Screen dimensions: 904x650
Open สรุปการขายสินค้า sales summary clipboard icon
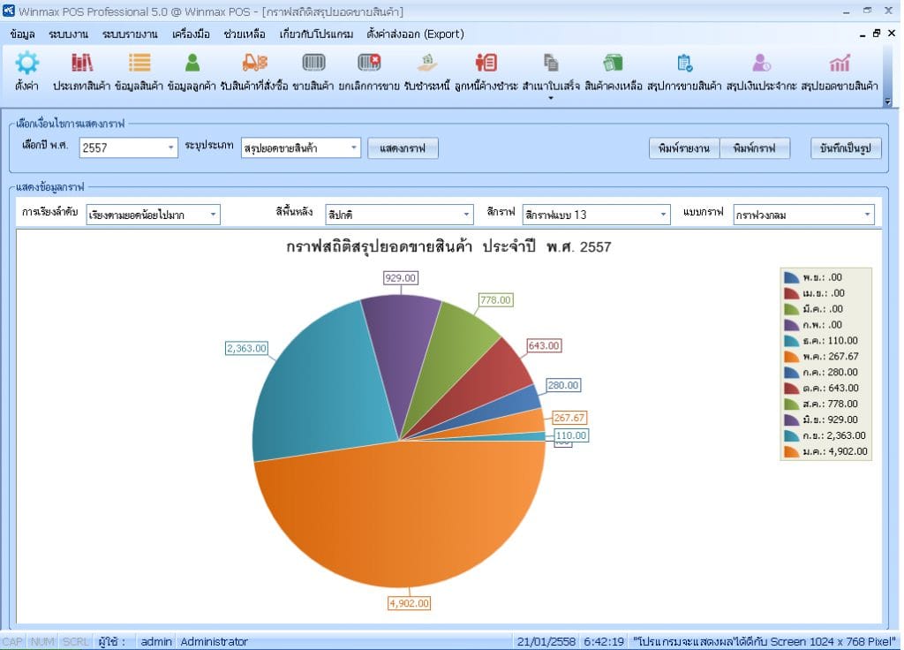[x=684, y=63]
